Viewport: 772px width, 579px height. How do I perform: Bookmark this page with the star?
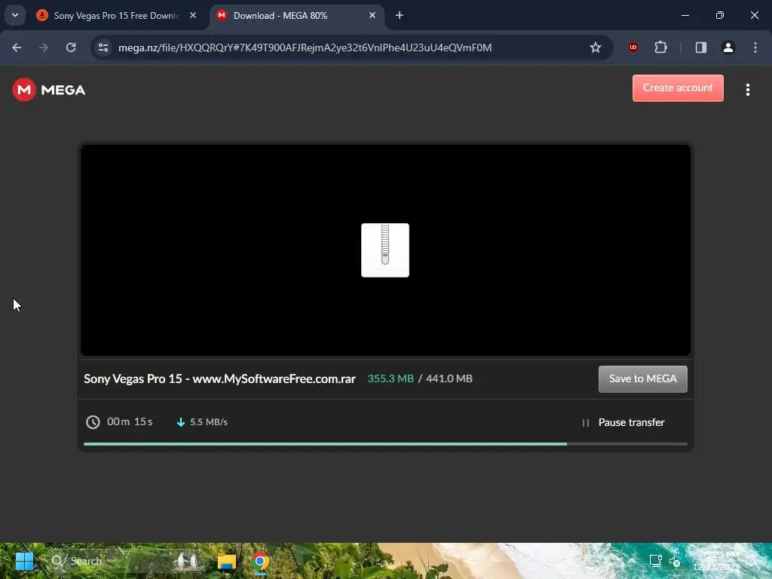596,47
